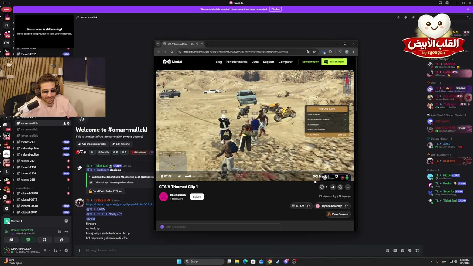Open the activities launcher in voice panel
The image size is (473, 266).
(x=45, y=240)
